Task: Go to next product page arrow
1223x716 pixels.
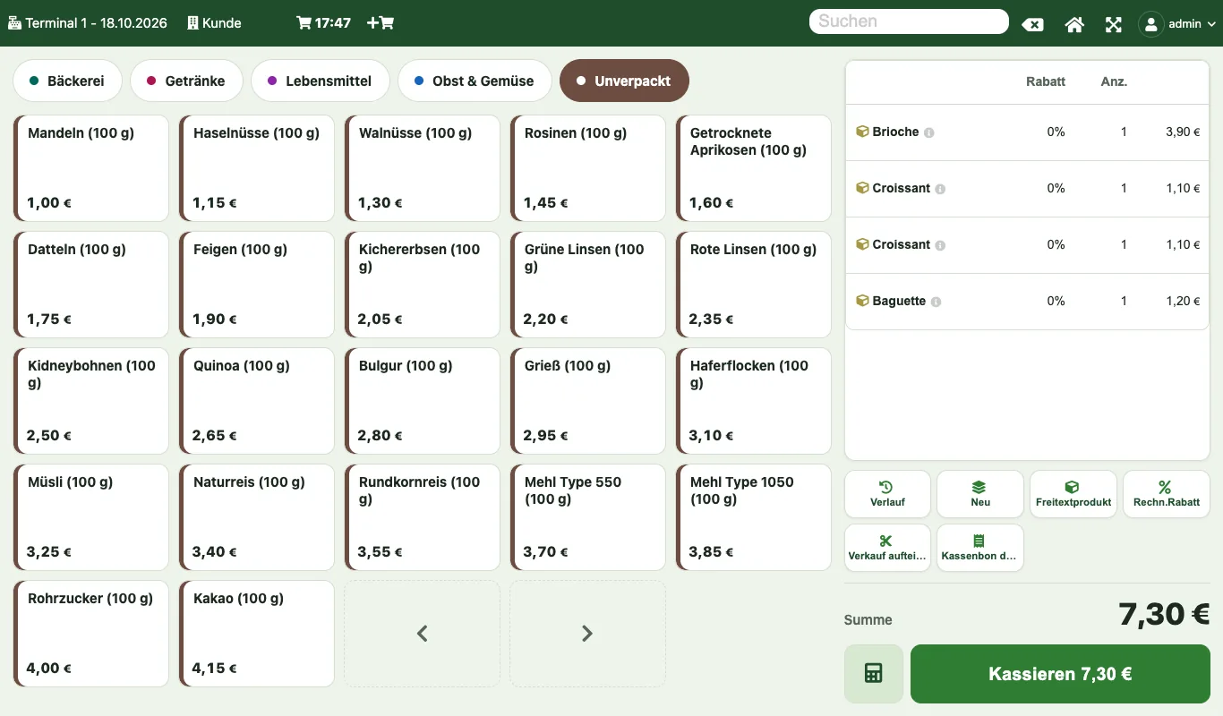Action: point(587,634)
